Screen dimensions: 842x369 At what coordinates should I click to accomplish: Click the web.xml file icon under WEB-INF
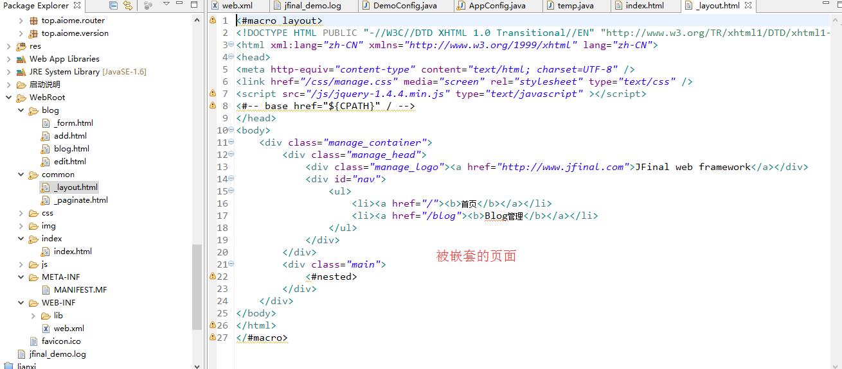(46, 329)
